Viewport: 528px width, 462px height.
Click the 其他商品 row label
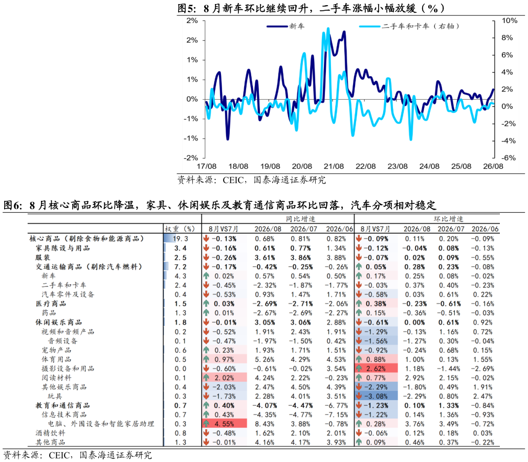click(x=51, y=442)
